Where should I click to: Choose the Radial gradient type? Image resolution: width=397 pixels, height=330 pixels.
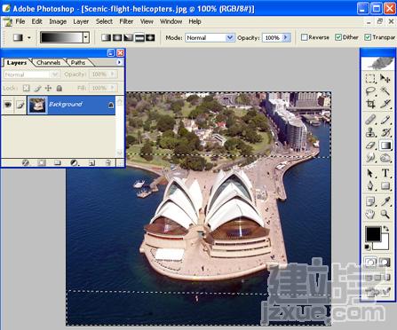tap(117, 37)
